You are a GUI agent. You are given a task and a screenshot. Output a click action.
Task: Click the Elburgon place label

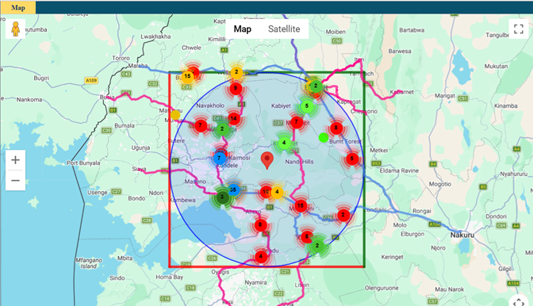(412, 234)
